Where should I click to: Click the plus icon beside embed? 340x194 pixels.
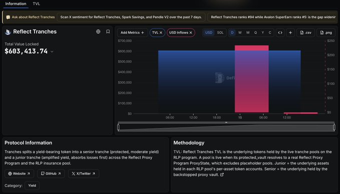coord(290,33)
